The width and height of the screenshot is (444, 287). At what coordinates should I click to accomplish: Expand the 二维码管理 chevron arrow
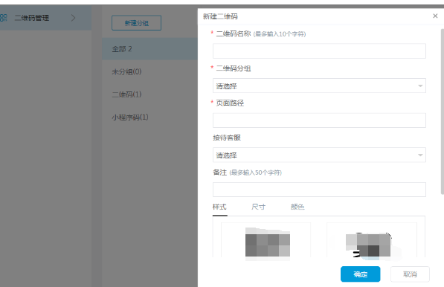(x=73, y=18)
